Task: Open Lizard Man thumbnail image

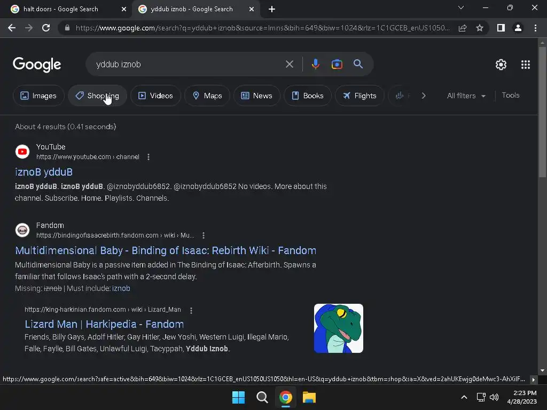Action: click(x=338, y=328)
